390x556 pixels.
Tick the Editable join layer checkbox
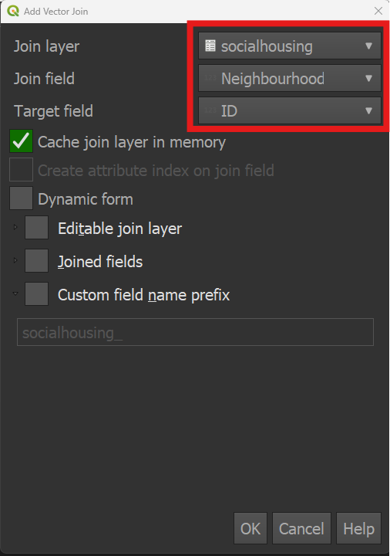pos(36,228)
